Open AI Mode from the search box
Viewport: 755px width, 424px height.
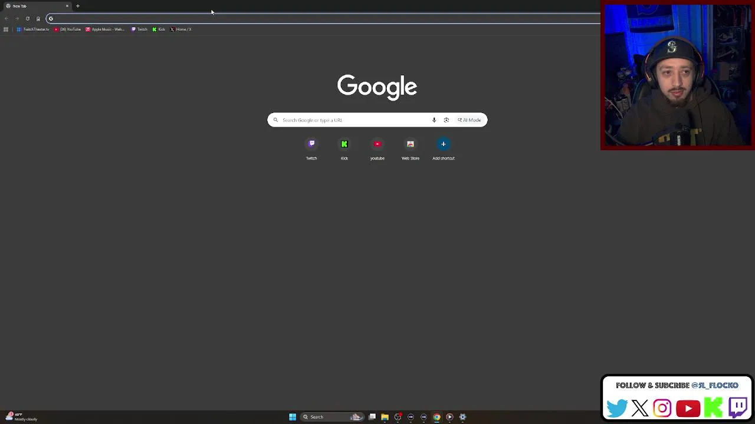click(470, 120)
